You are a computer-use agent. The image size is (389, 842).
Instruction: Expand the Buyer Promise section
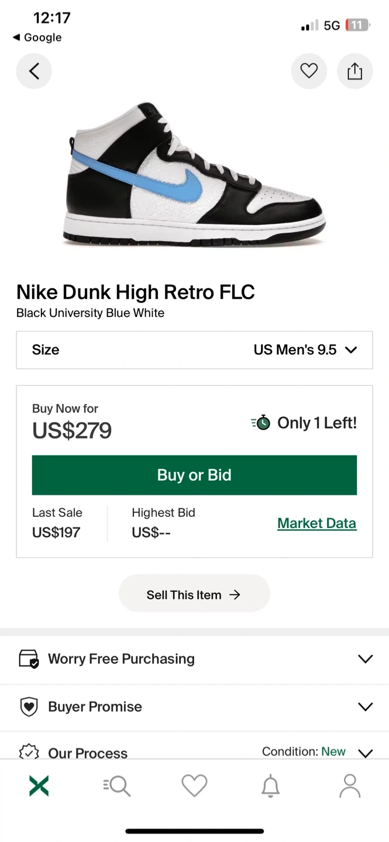[x=365, y=707]
